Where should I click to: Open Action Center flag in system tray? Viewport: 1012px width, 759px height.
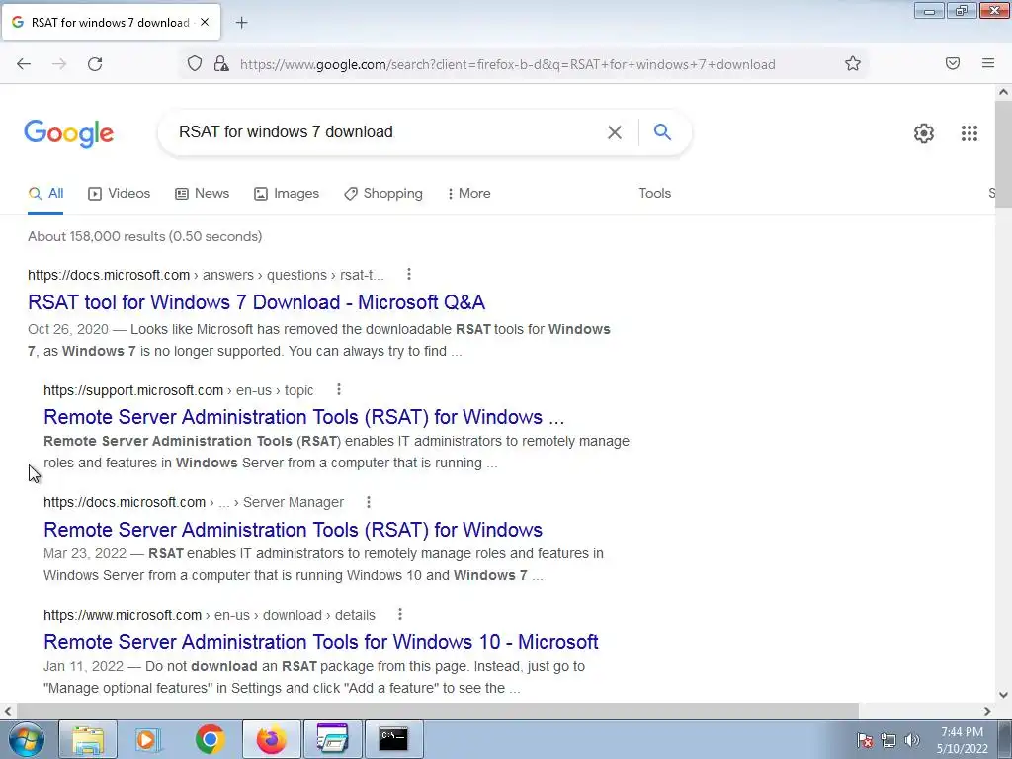(864, 740)
